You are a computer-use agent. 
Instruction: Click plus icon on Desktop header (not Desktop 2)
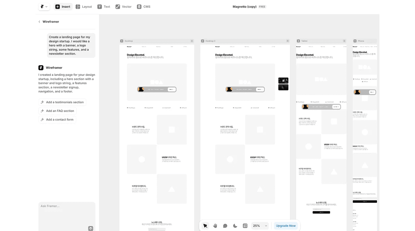pos(192,41)
